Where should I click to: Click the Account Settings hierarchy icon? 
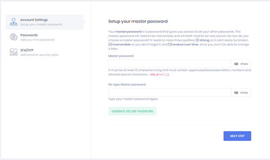coord(13,22)
